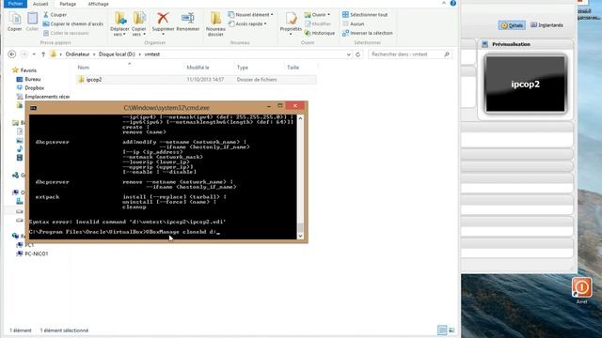Go forward with the Explorer forward arrow
The height and width of the screenshot is (338, 602).
coord(24,54)
